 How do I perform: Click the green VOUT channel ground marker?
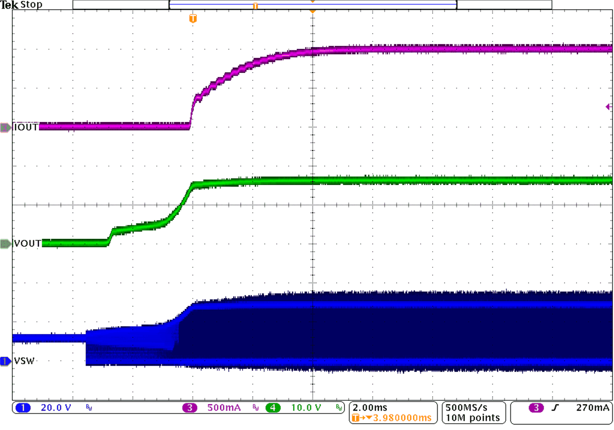[5, 244]
